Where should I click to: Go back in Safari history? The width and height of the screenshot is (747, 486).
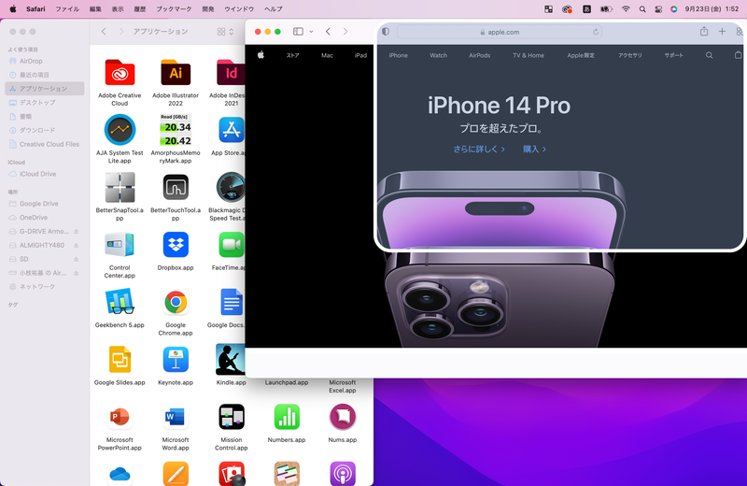pos(328,32)
